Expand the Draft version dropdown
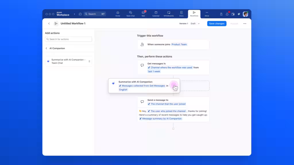 (x=195, y=23)
